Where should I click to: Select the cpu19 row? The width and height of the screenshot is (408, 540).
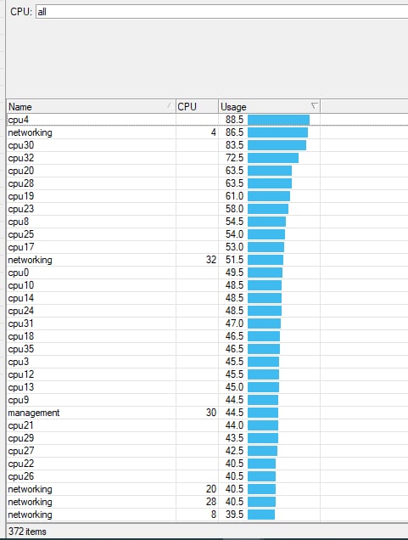tap(207, 196)
